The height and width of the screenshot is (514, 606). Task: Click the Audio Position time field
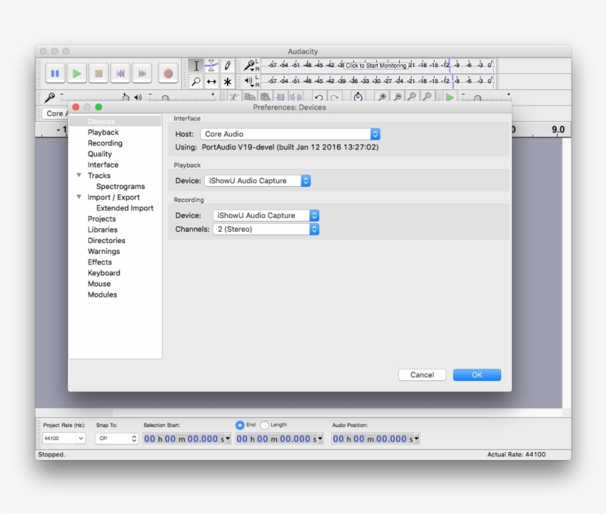pyautogui.click(x=375, y=439)
